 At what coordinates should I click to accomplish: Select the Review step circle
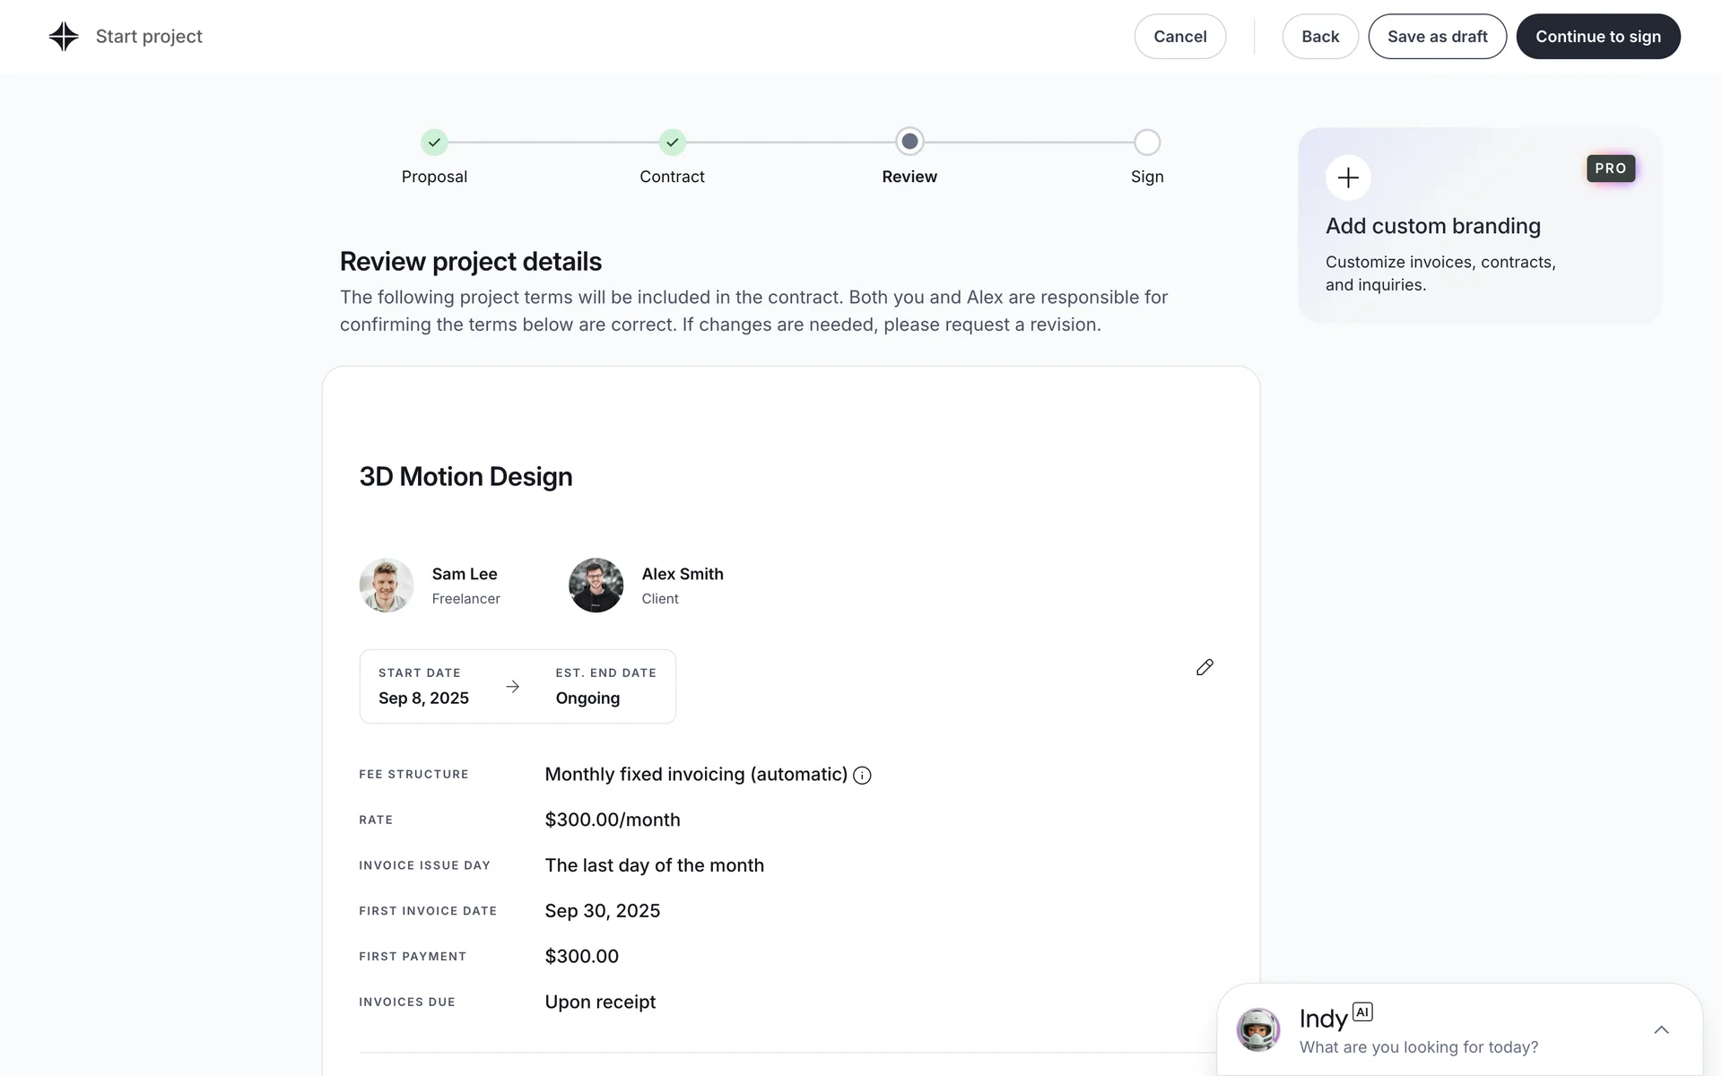point(909,142)
